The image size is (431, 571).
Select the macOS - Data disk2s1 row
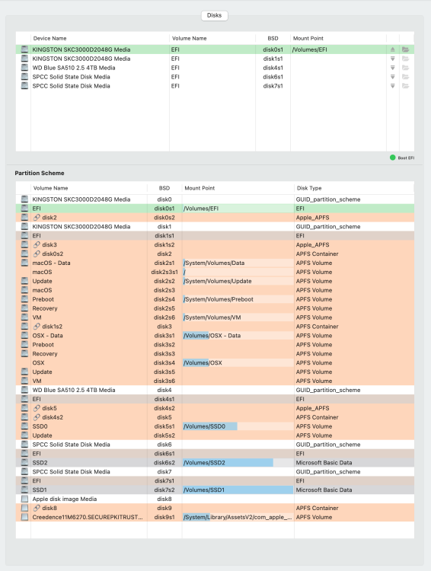click(x=215, y=263)
